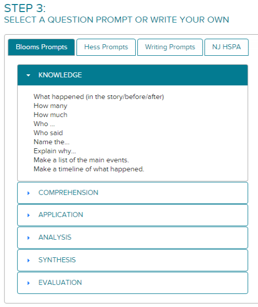Switch to the Blooms Prompts tab
The width and height of the screenshot is (258, 307).
coord(41,47)
